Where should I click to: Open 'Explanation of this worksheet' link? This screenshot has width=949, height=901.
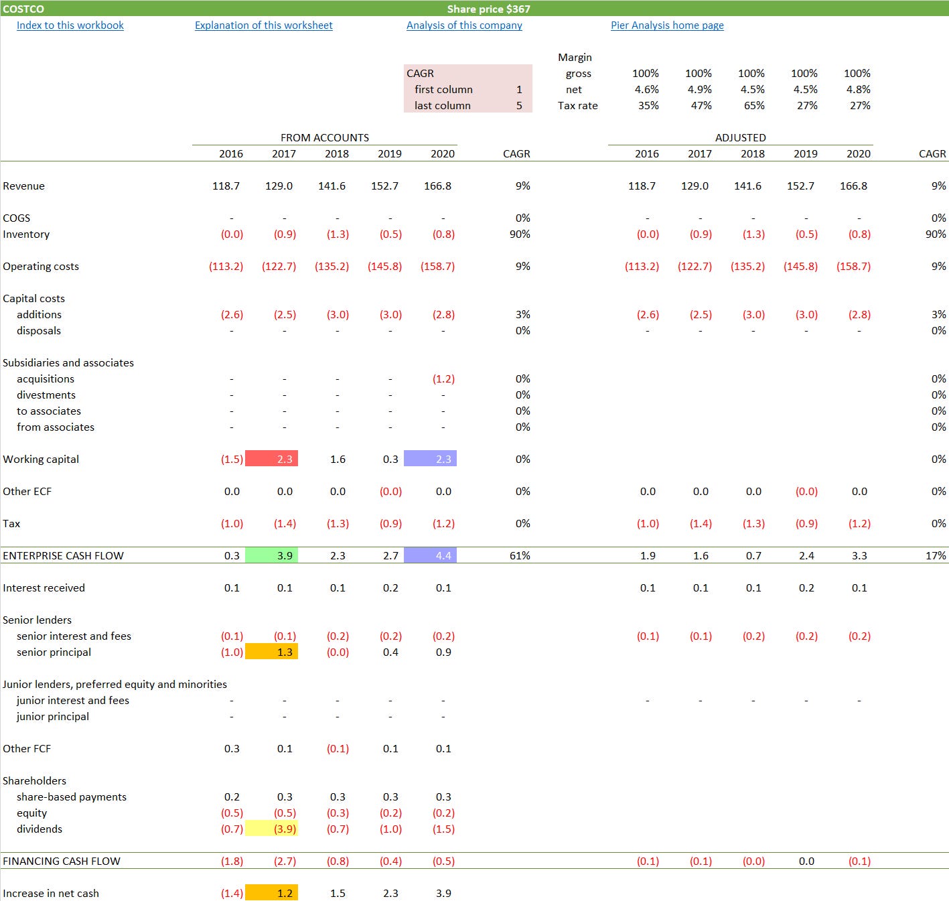pos(264,25)
